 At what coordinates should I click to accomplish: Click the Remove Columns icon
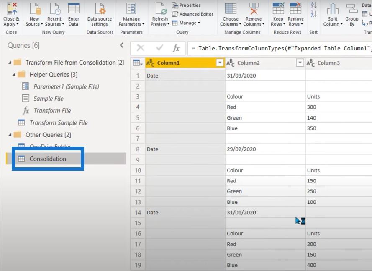click(254, 8)
